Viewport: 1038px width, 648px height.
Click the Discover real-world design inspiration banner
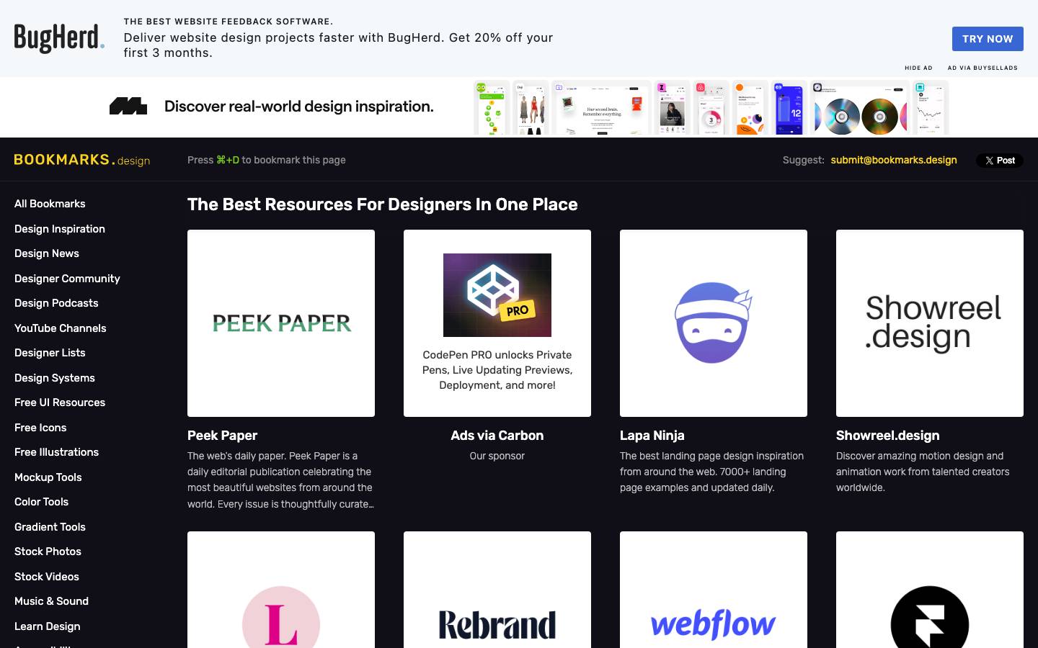tap(299, 107)
